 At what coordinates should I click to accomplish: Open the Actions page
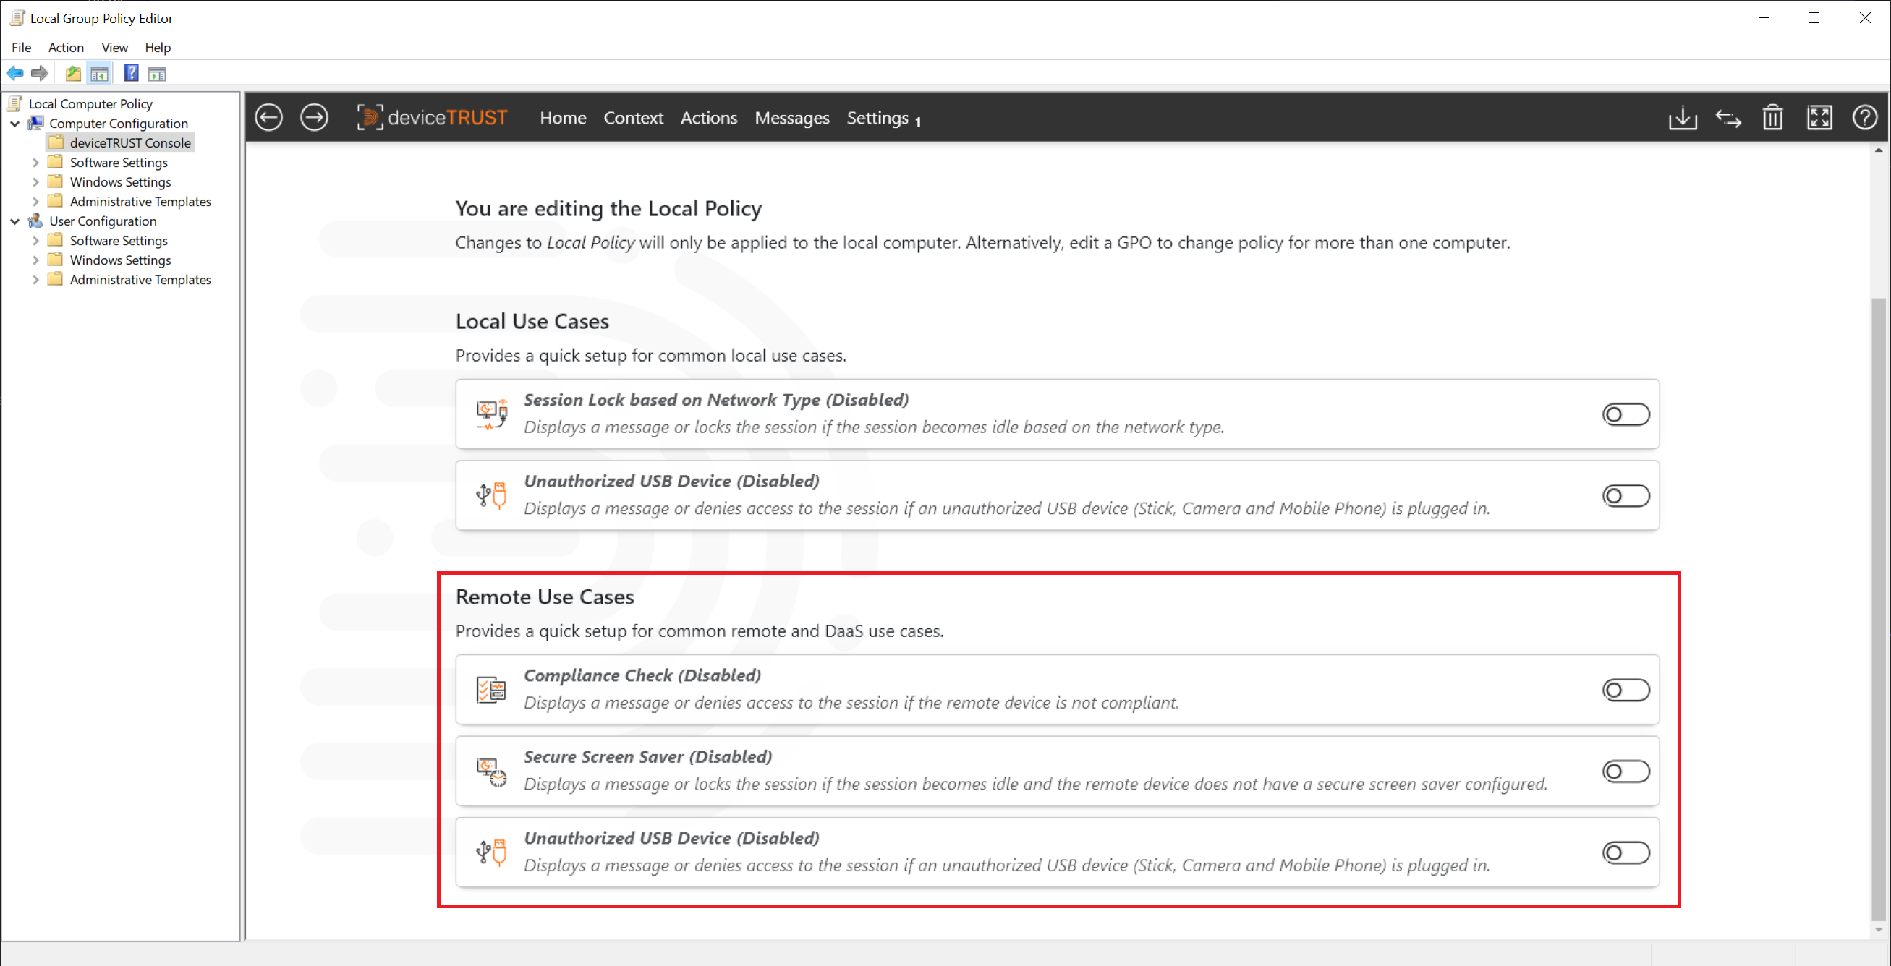click(708, 117)
